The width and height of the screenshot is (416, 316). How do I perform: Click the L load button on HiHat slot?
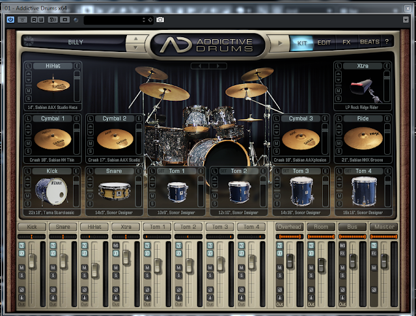tap(29, 66)
